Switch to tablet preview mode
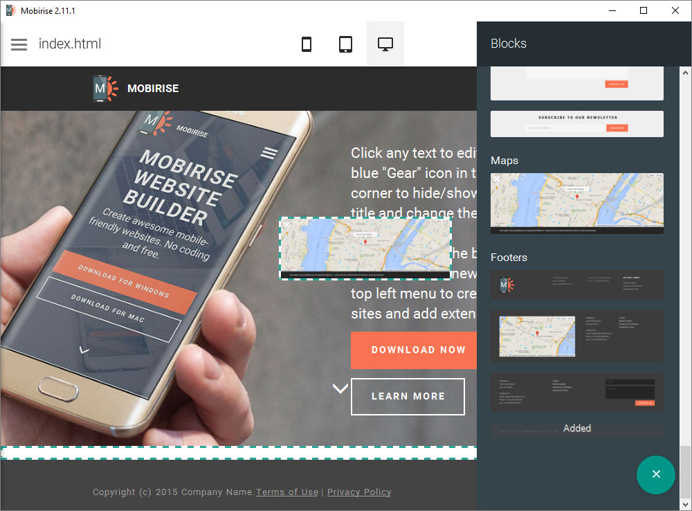 tap(345, 44)
